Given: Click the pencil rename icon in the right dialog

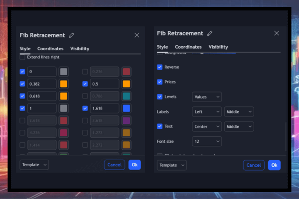Looking at the screenshot, I should (x=210, y=33).
